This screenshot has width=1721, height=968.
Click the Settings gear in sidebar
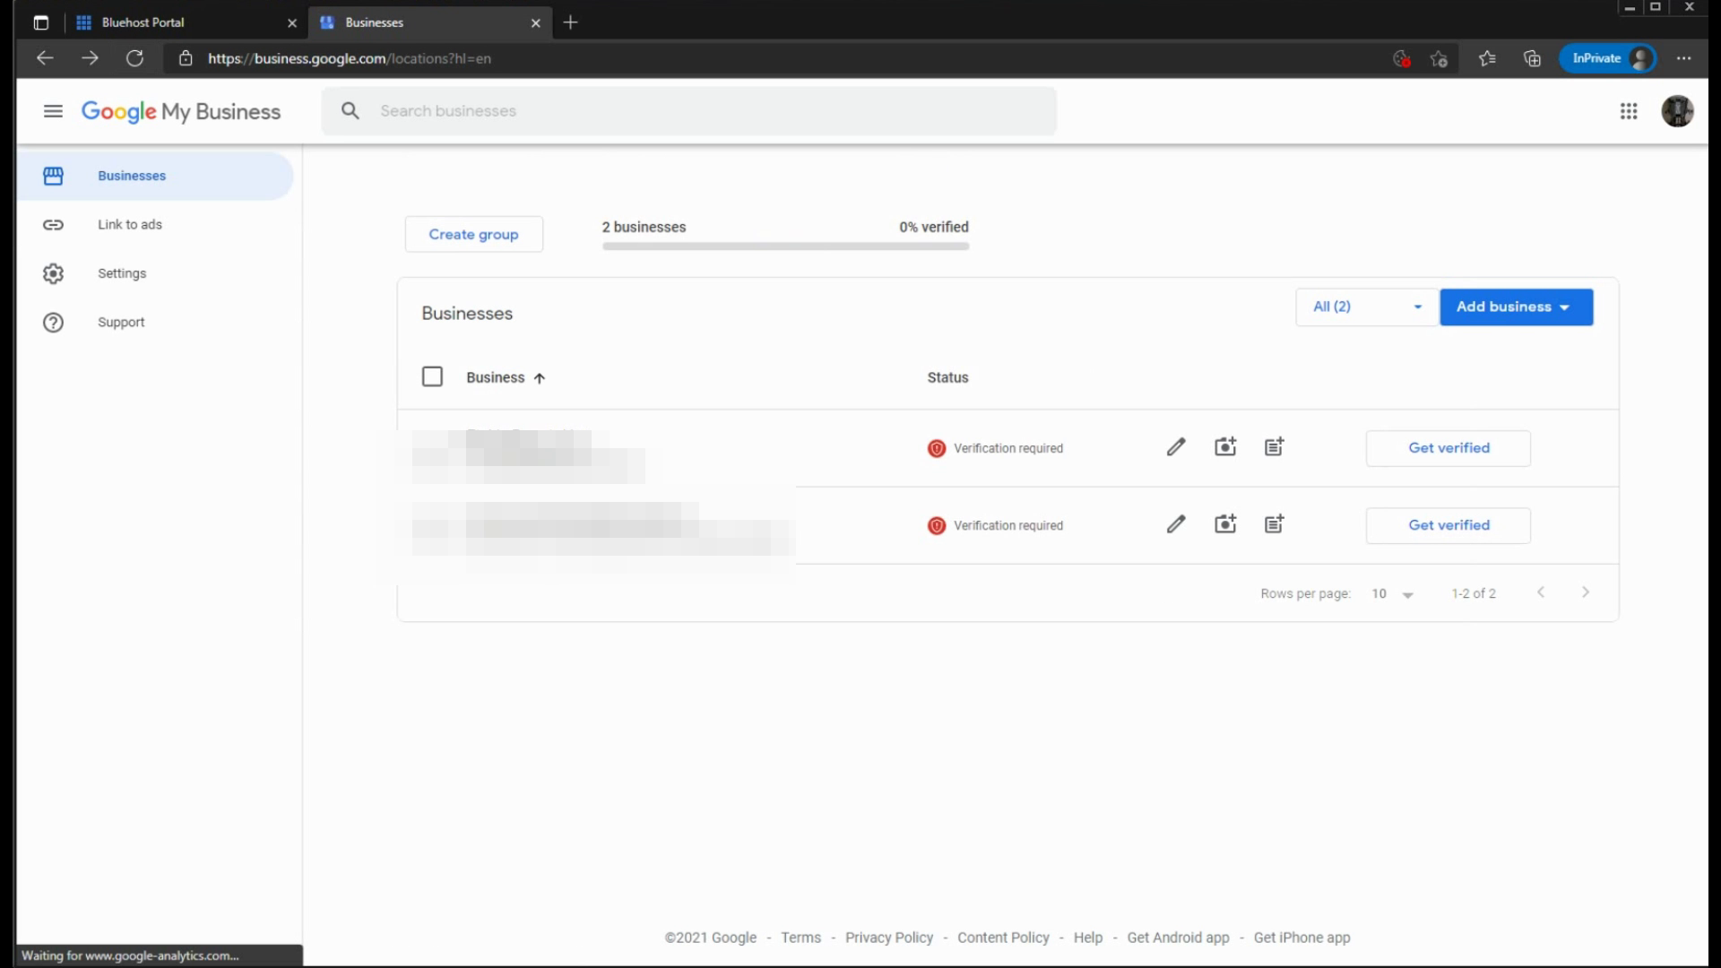pyautogui.click(x=53, y=273)
